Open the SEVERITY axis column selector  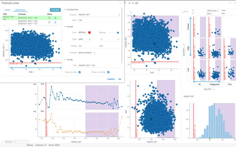coord(184,51)
